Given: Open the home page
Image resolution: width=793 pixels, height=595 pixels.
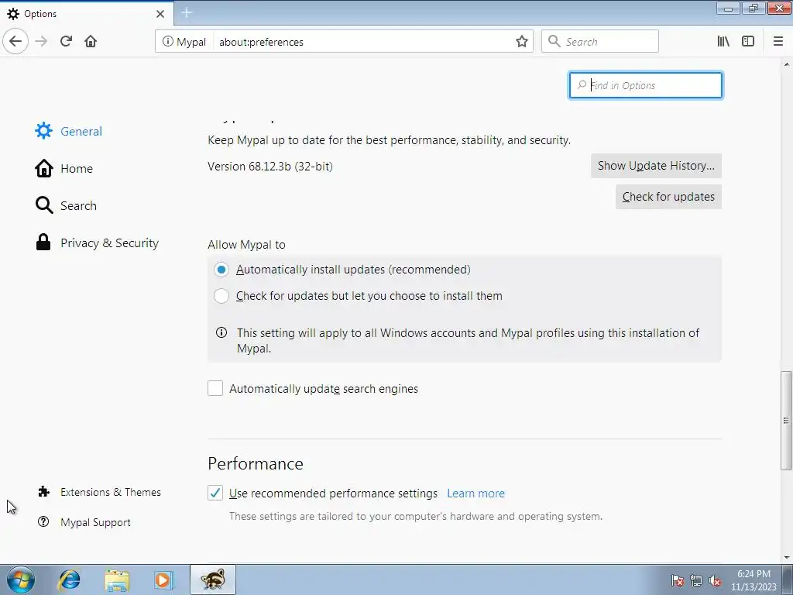Looking at the screenshot, I should coord(91,42).
